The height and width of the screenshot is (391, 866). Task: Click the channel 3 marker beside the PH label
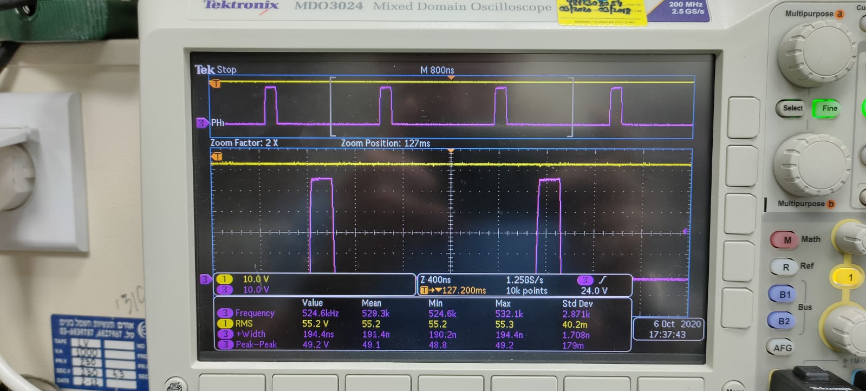coord(201,123)
